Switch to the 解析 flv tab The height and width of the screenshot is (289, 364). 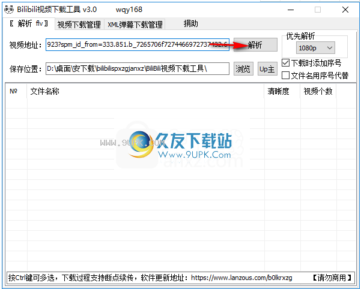(x=29, y=23)
